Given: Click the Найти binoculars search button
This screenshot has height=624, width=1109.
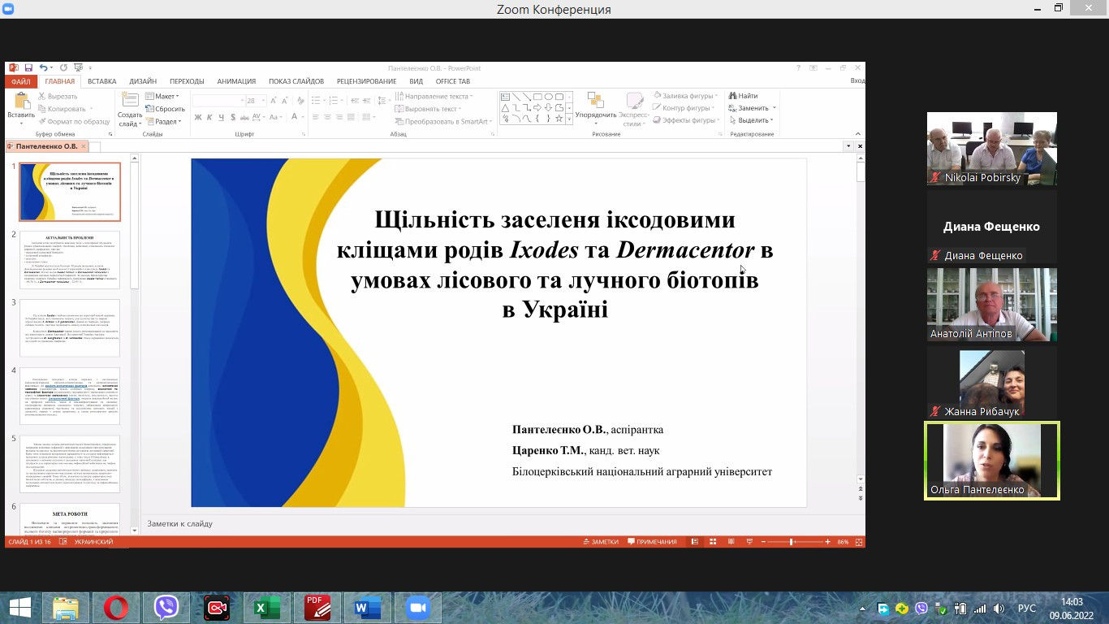Looking at the screenshot, I should point(743,96).
